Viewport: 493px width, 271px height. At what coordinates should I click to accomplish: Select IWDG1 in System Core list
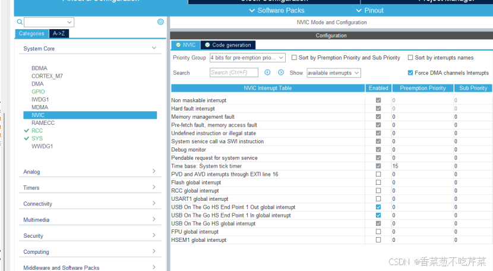tap(40, 99)
